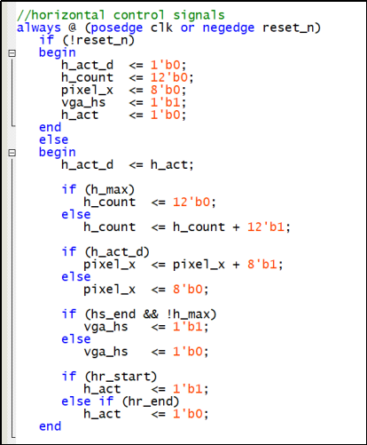Click "pixel_x <= 8'b0;" in the reset block
Screen dimensions: 367x445
click(x=124, y=90)
